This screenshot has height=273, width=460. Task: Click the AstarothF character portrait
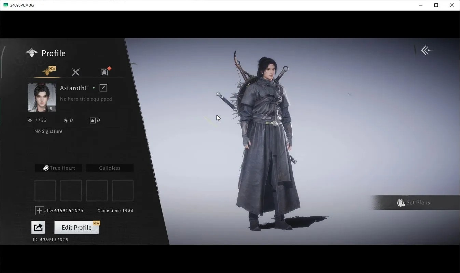[x=42, y=97]
